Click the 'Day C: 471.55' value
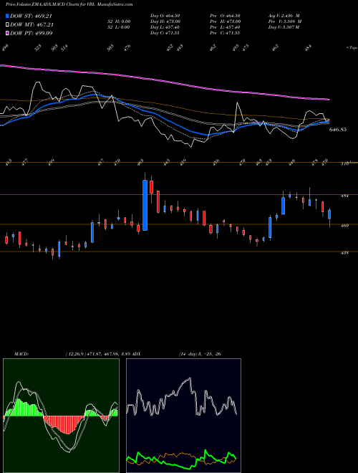 coord(165,33)
